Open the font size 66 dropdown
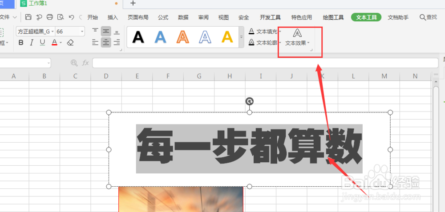 tap(82, 32)
